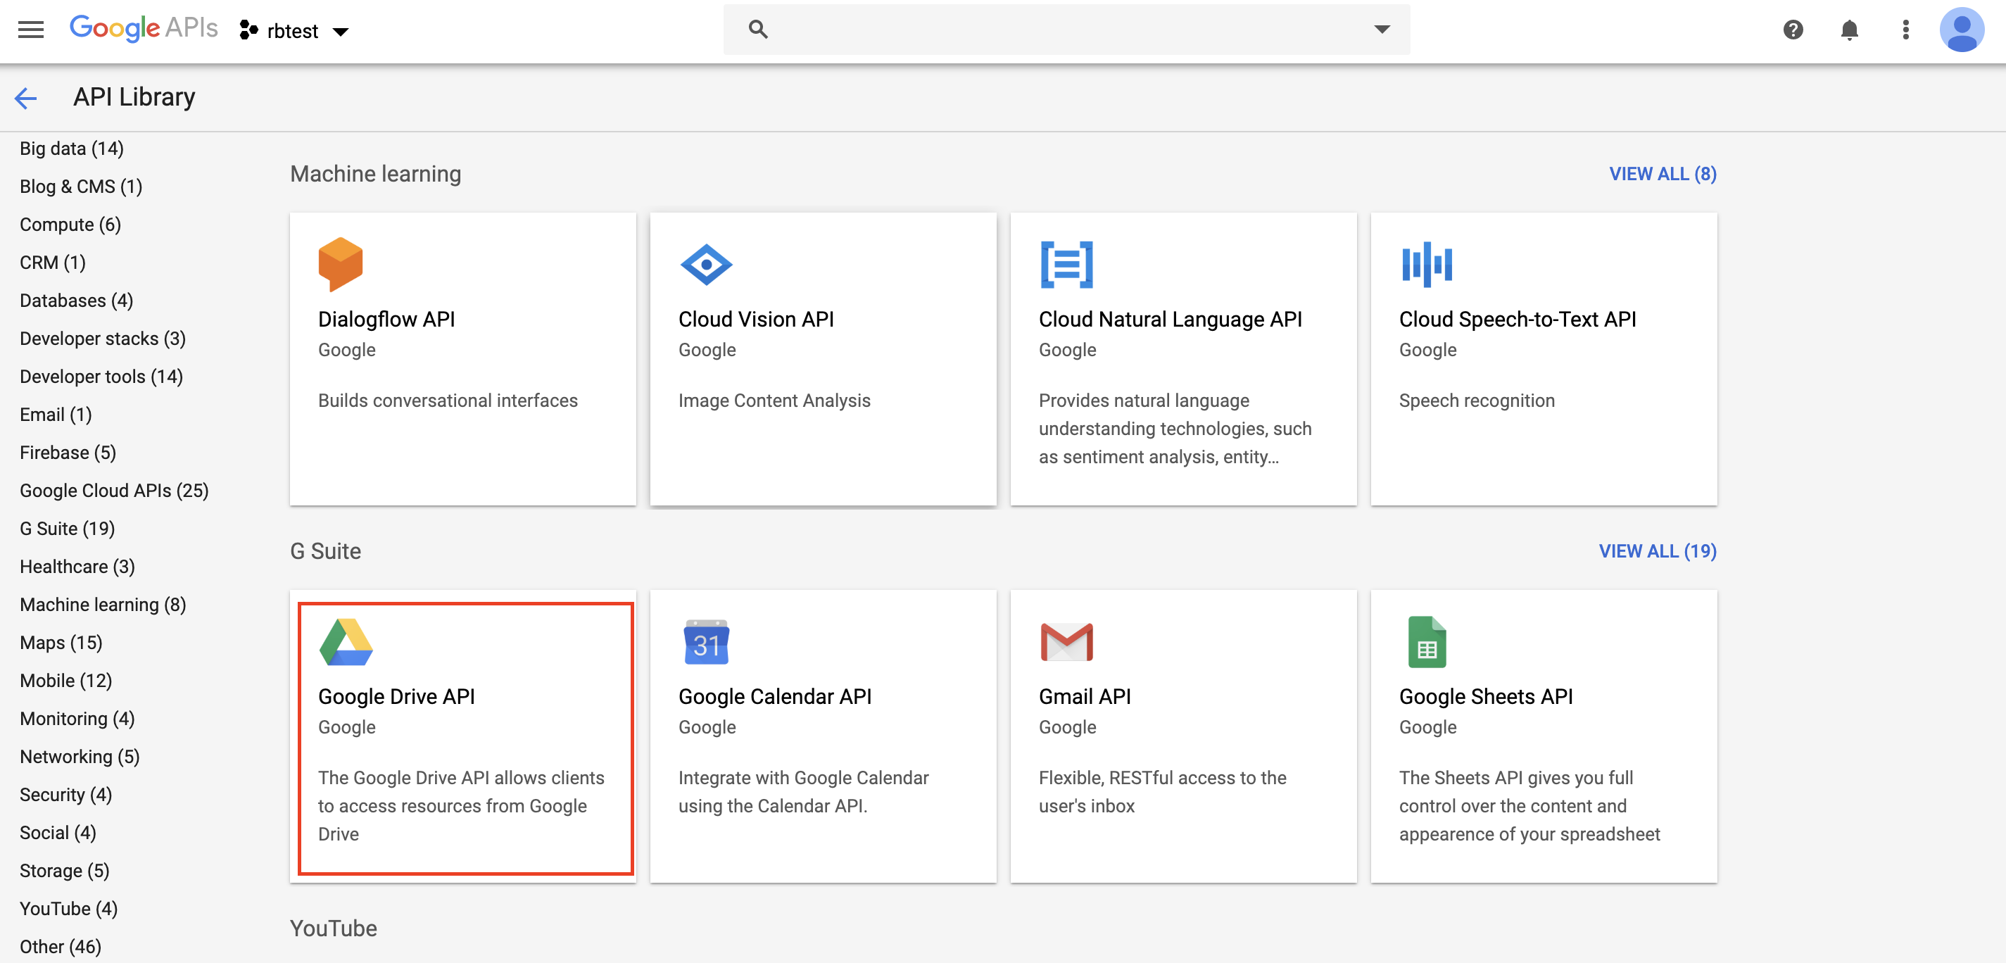2006x963 pixels.
Task: Open the notifications bell
Action: pyautogui.click(x=1849, y=30)
